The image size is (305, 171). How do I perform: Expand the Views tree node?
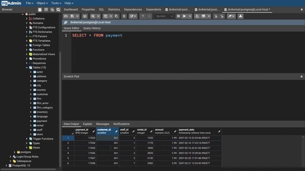pos(27,148)
